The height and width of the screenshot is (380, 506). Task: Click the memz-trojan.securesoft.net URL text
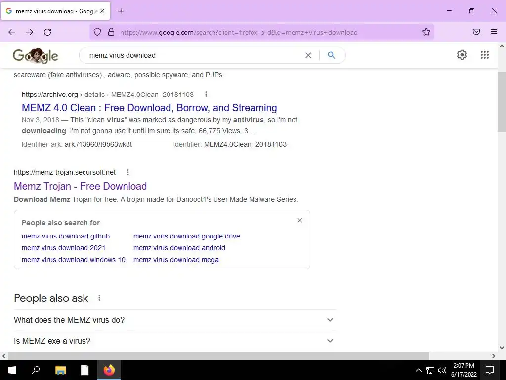(65, 172)
